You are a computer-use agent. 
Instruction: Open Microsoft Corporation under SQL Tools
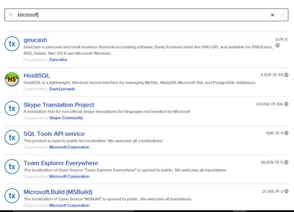(69, 147)
